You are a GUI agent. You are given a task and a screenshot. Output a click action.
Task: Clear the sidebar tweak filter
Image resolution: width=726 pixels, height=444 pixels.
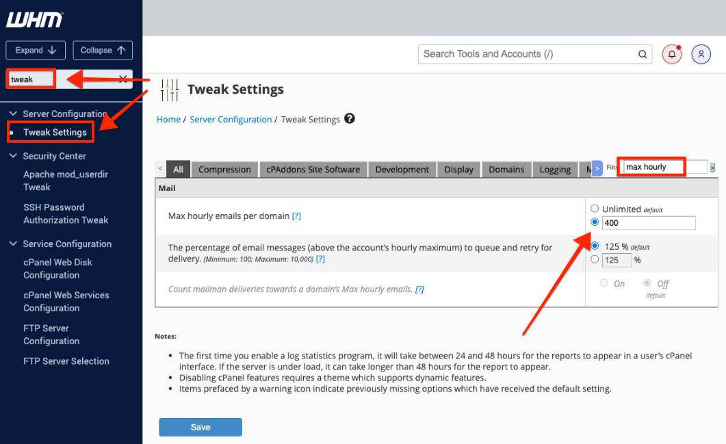[x=122, y=79]
